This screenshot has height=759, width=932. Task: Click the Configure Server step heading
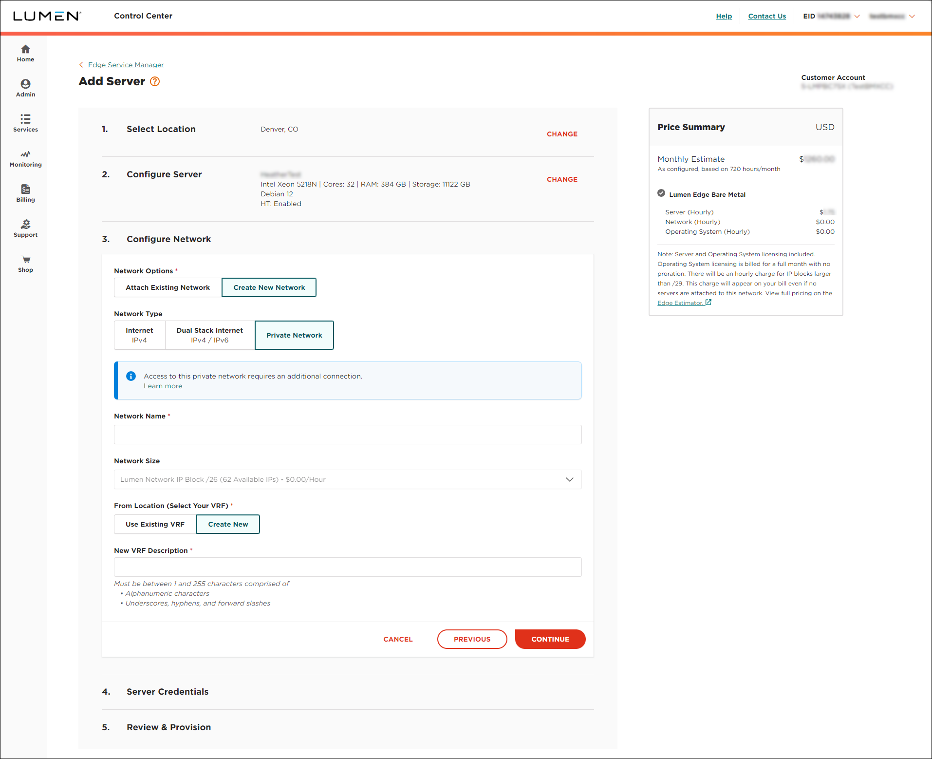(x=164, y=174)
